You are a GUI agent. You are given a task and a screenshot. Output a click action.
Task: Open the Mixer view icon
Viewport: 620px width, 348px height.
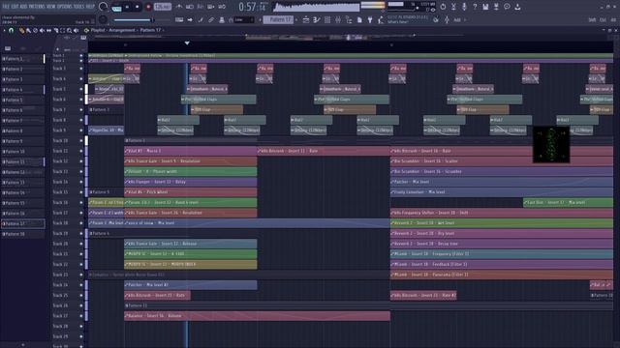(x=338, y=19)
